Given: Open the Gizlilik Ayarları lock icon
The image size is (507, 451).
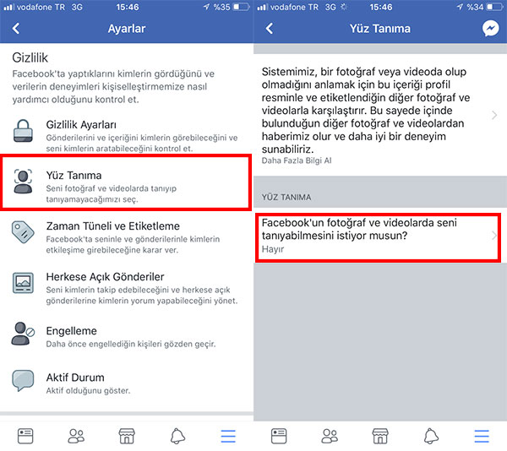Looking at the screenshot, I should (x=23, y=131).
